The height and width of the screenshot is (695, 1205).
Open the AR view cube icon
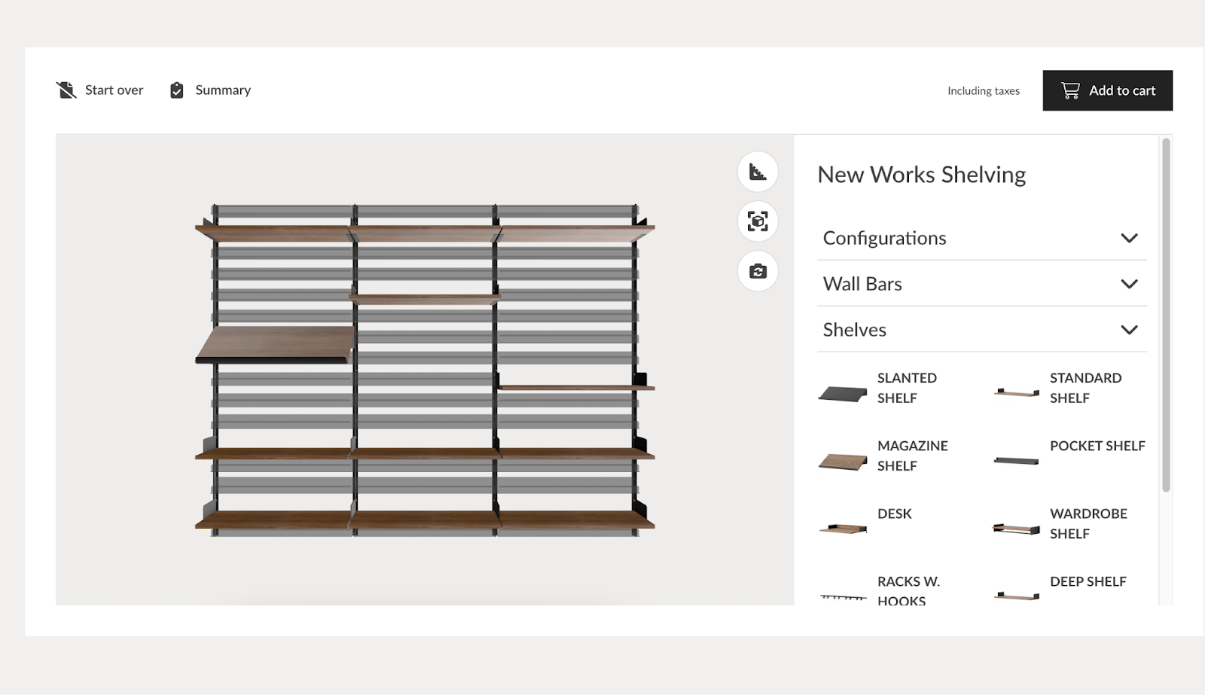click(x=757, y=221)
